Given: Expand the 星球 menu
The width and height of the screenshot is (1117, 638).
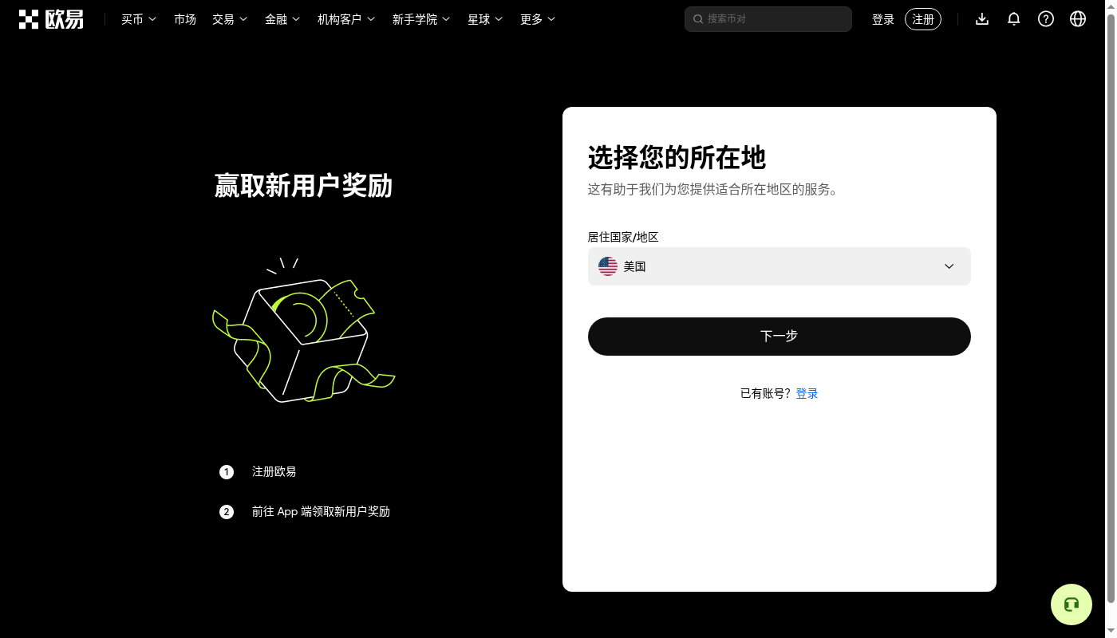Looking at the screenshot, I should tap(485, 19).
